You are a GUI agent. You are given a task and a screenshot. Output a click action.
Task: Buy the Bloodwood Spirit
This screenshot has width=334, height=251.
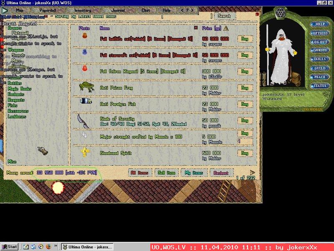[245, 153]
